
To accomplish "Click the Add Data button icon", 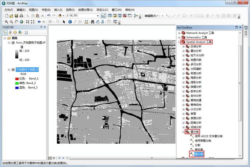I will click(x=60, y=16).
